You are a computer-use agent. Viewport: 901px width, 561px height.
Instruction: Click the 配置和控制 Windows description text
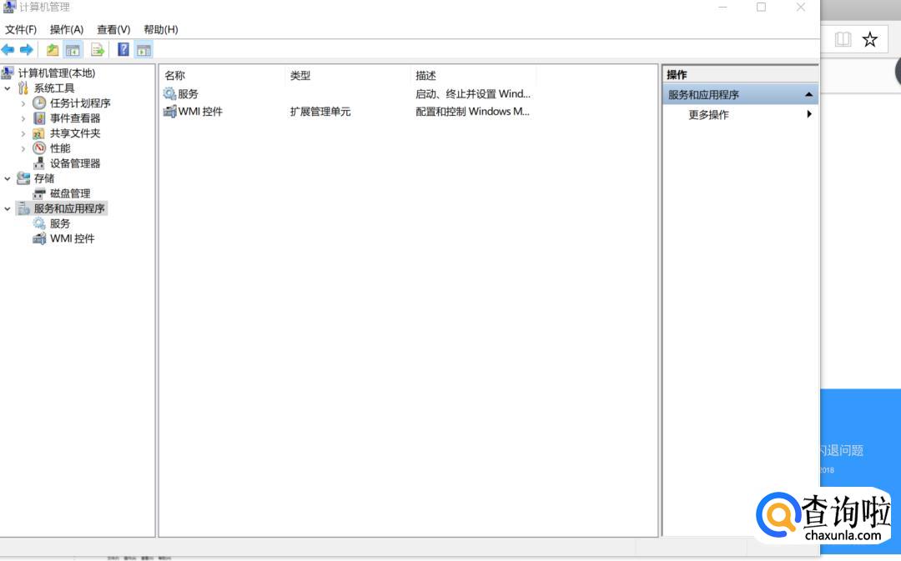click(471, 112)
